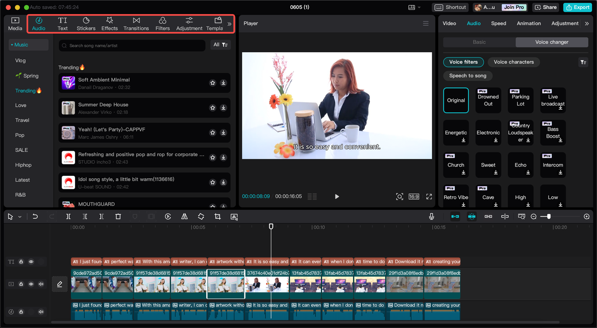Expand more property tabs double-arrow

[587, 23]
